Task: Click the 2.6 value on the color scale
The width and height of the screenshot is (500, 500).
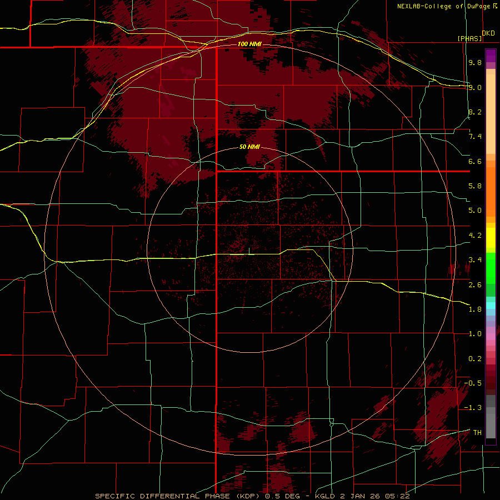Action: pos(475,285)
